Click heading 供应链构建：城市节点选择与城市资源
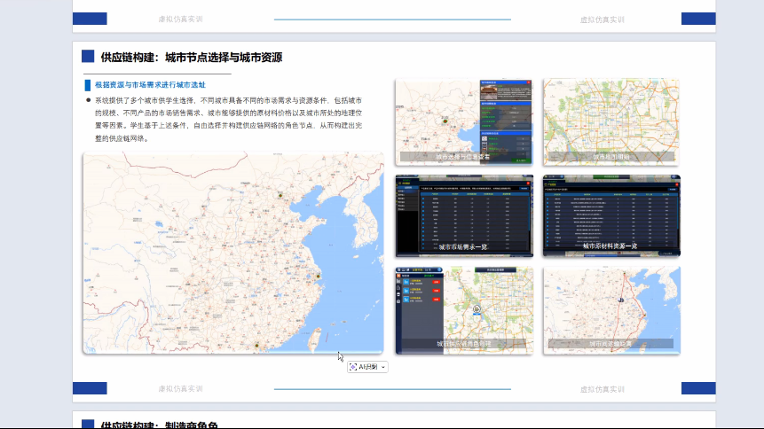Screen dimensions: 764x429 192,58
